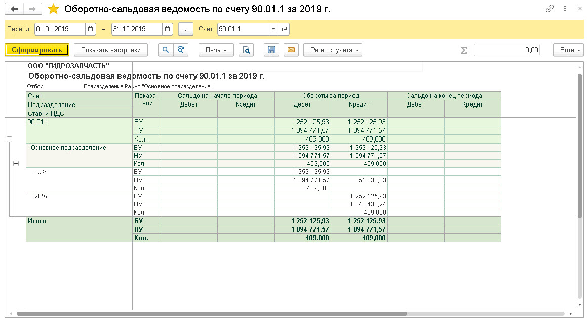Click the period selection ellipsis button

coord(186,29)
